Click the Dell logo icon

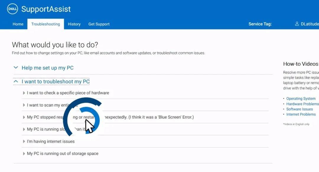click(x=12, y=9)
